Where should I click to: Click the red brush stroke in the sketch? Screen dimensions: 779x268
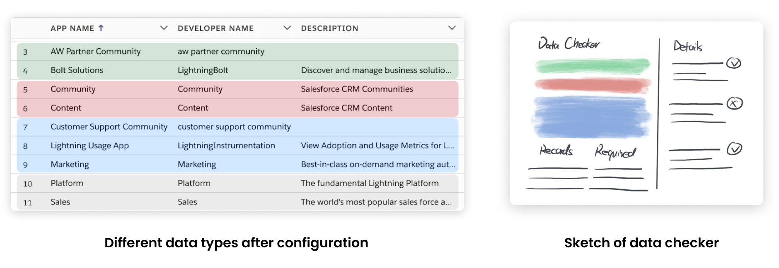[x=593, y=85]
